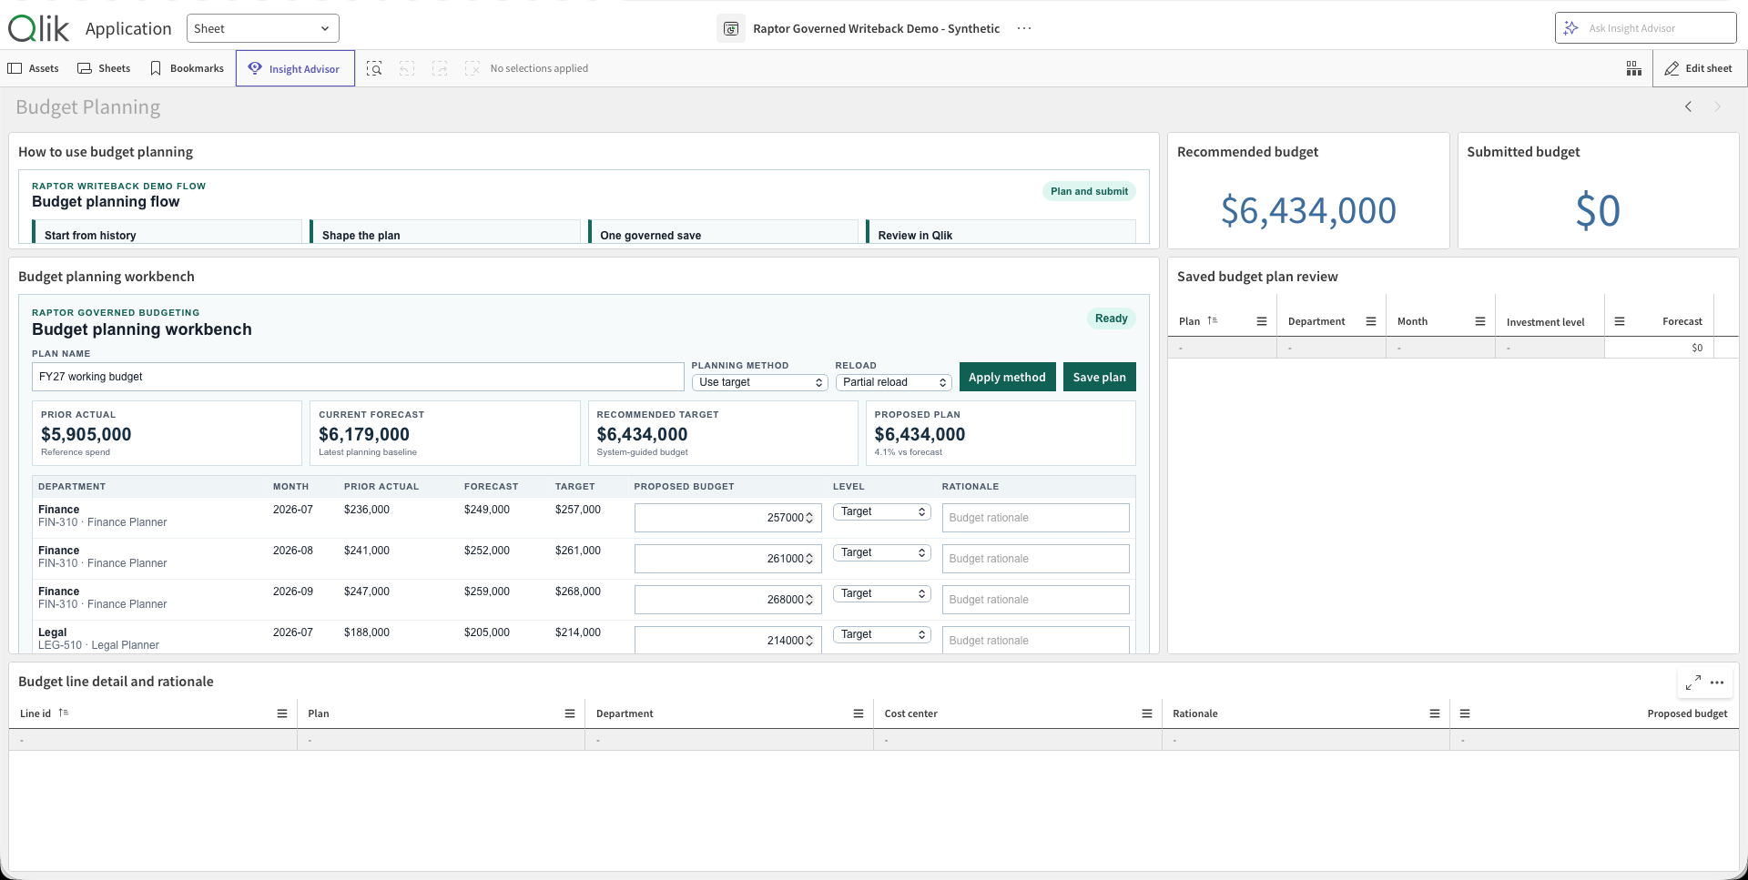Open the Assets panel tab
The height and width of the screenshot is (880, 1748).
[34, 68]
